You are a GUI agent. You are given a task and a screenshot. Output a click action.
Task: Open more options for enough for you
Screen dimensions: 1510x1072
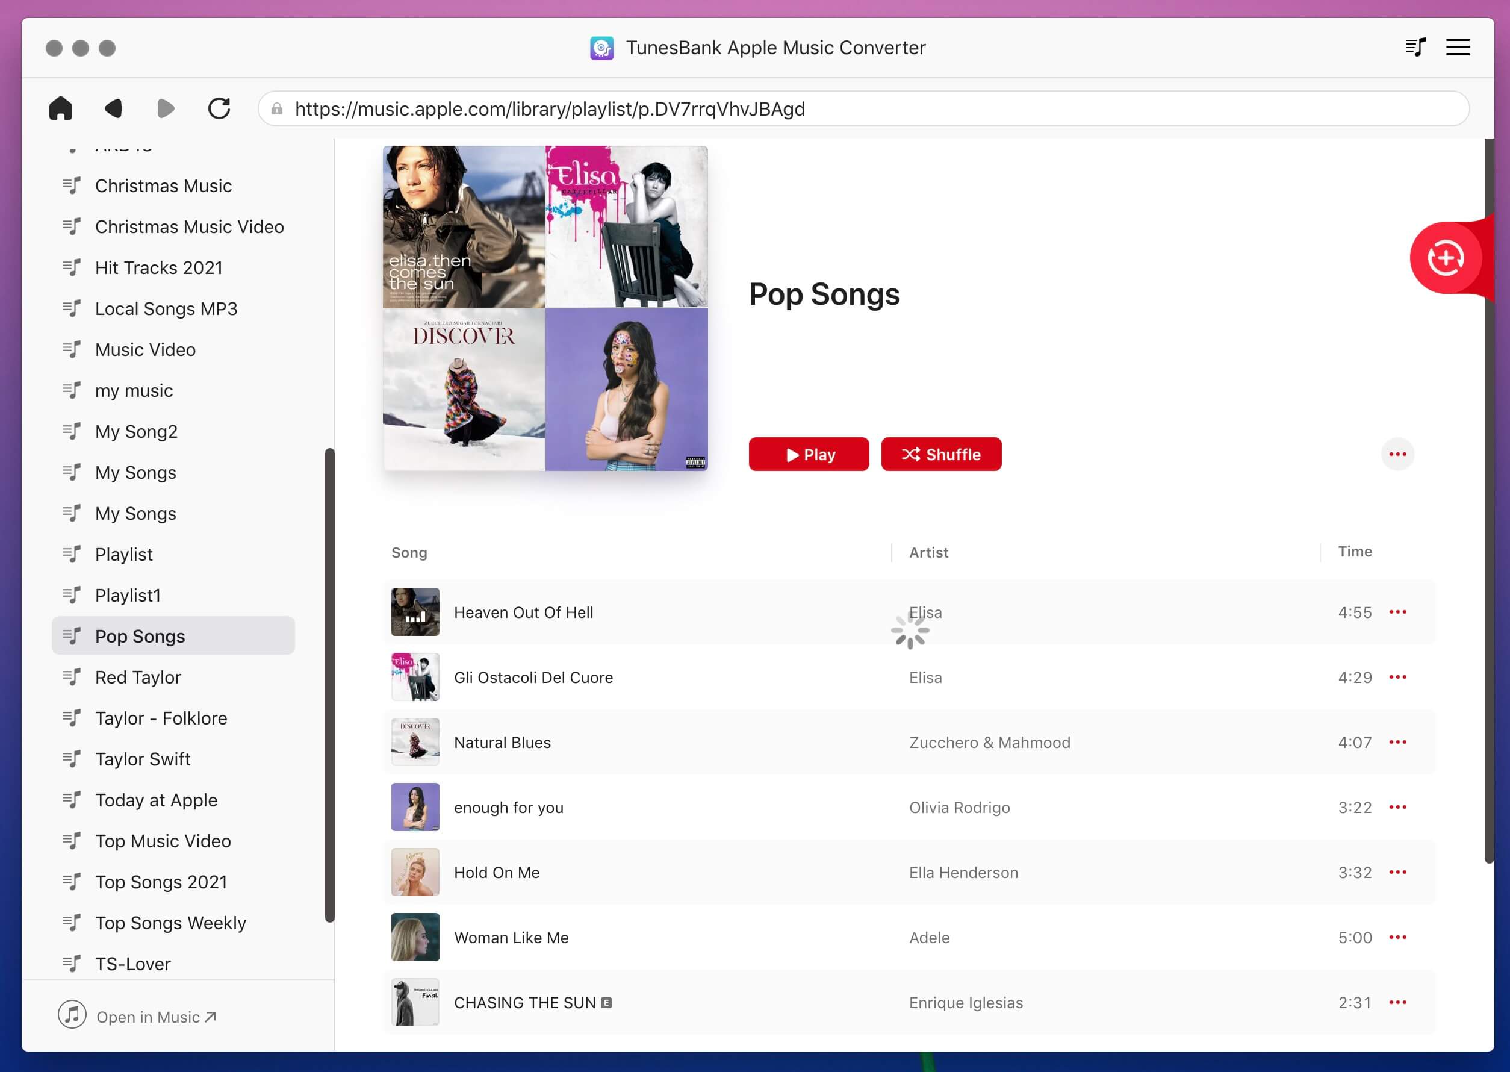(x=1397, y=807)
